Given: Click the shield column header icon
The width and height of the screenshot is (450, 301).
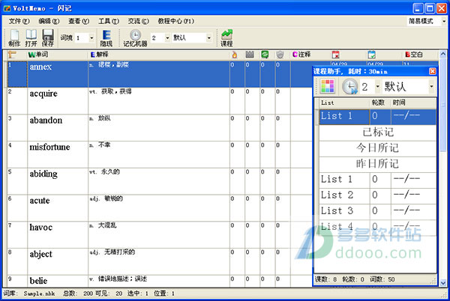Looking at the screenshot, I should tap(280, 55).
